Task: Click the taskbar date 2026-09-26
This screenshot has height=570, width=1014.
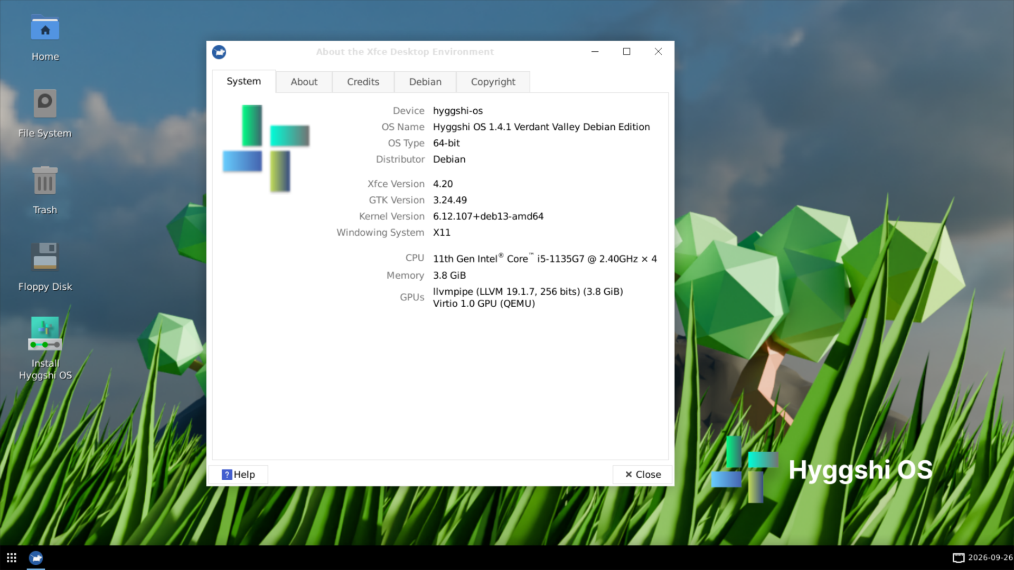Action: coord(990,558)
